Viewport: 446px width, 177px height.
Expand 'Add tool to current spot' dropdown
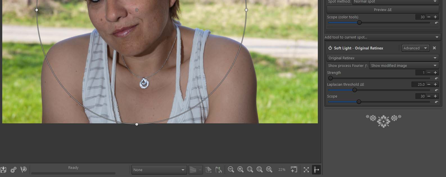382,37
